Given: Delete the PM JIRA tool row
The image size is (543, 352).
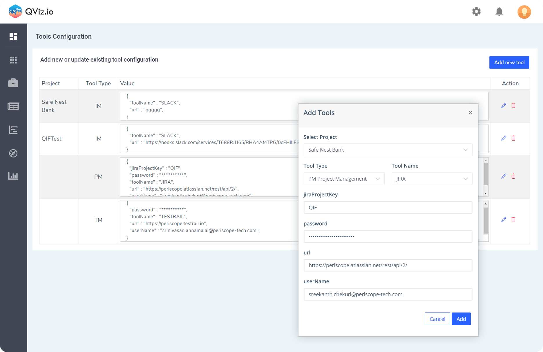Looking at the screenshot, I should pos(513,176).
